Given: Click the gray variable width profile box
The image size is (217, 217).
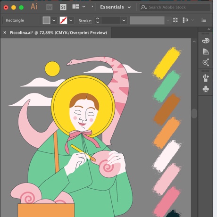Looking at the screenshot, I should (x=147, y=20).
